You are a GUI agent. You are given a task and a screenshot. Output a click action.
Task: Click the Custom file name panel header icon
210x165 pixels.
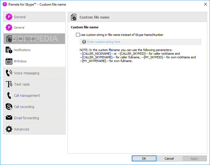74,17
